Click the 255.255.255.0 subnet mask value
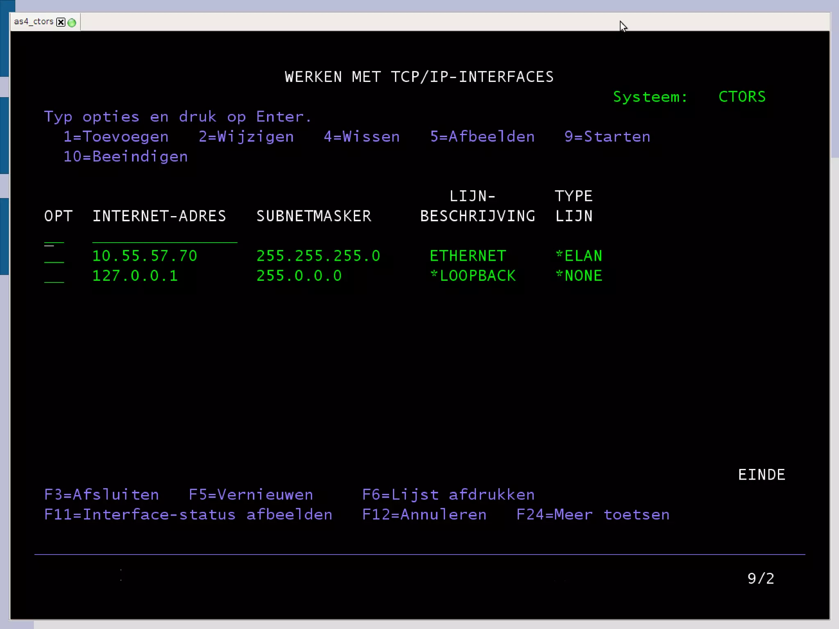The width and height of the screenshot is (839, 629). [318, 256]
